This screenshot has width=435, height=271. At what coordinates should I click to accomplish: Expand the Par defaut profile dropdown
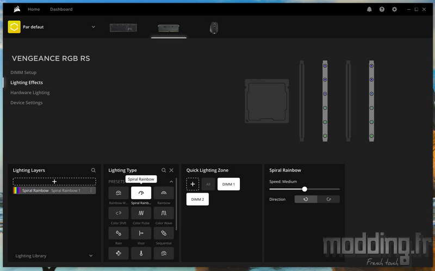[x=93, y=27]
